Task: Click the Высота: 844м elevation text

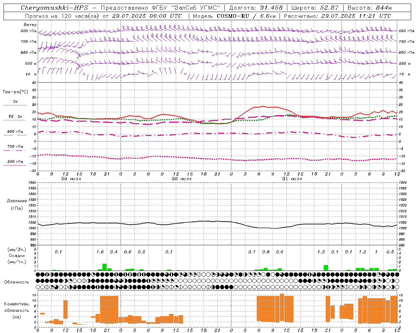Action: tap(369, 8)
